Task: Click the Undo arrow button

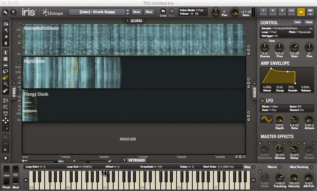Action: [x=163, y=11]
